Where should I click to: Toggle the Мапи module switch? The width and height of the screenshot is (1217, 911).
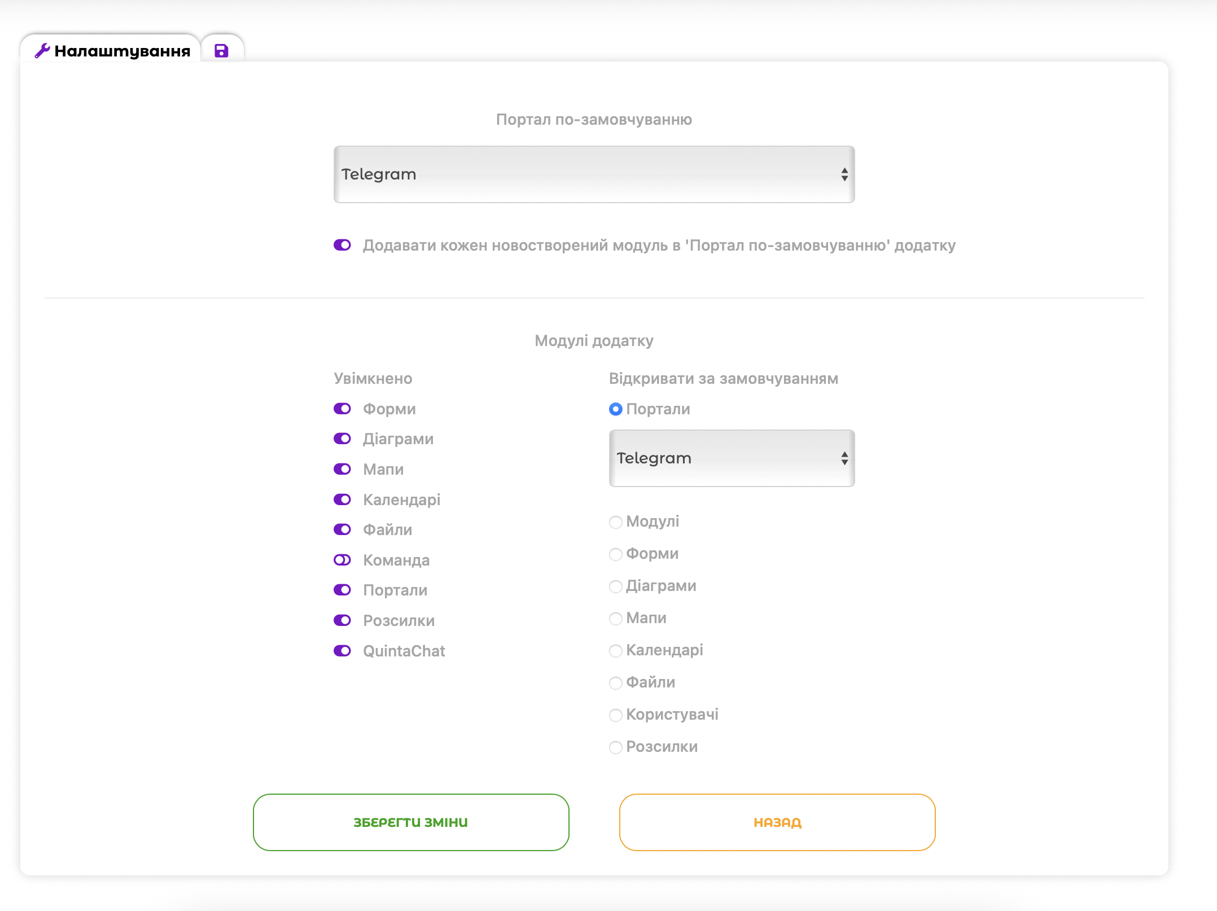(342, 469)
